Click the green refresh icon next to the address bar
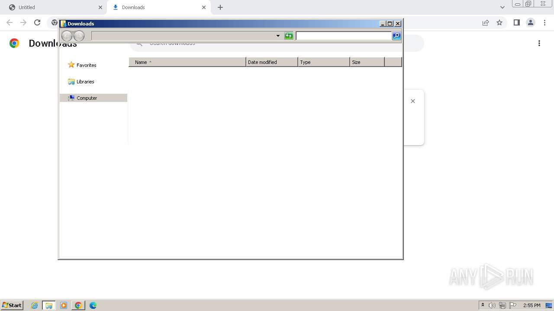The height and width of the screenshot is (311, 554). point(289,36)
